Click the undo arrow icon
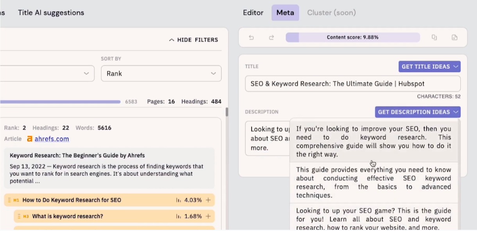 251,37
